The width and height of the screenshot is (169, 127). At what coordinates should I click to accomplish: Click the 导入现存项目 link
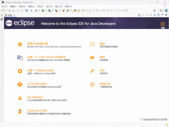[35, 97]
